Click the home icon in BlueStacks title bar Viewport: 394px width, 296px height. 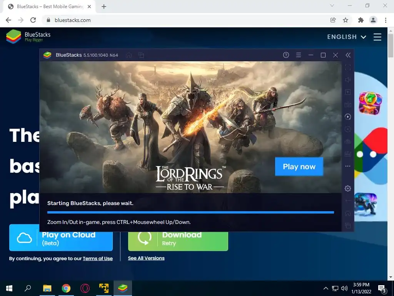[x=129, y=55]
